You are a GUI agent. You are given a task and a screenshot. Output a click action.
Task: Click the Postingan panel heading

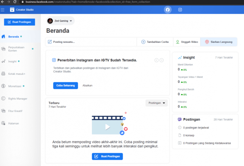click(192, 119)
